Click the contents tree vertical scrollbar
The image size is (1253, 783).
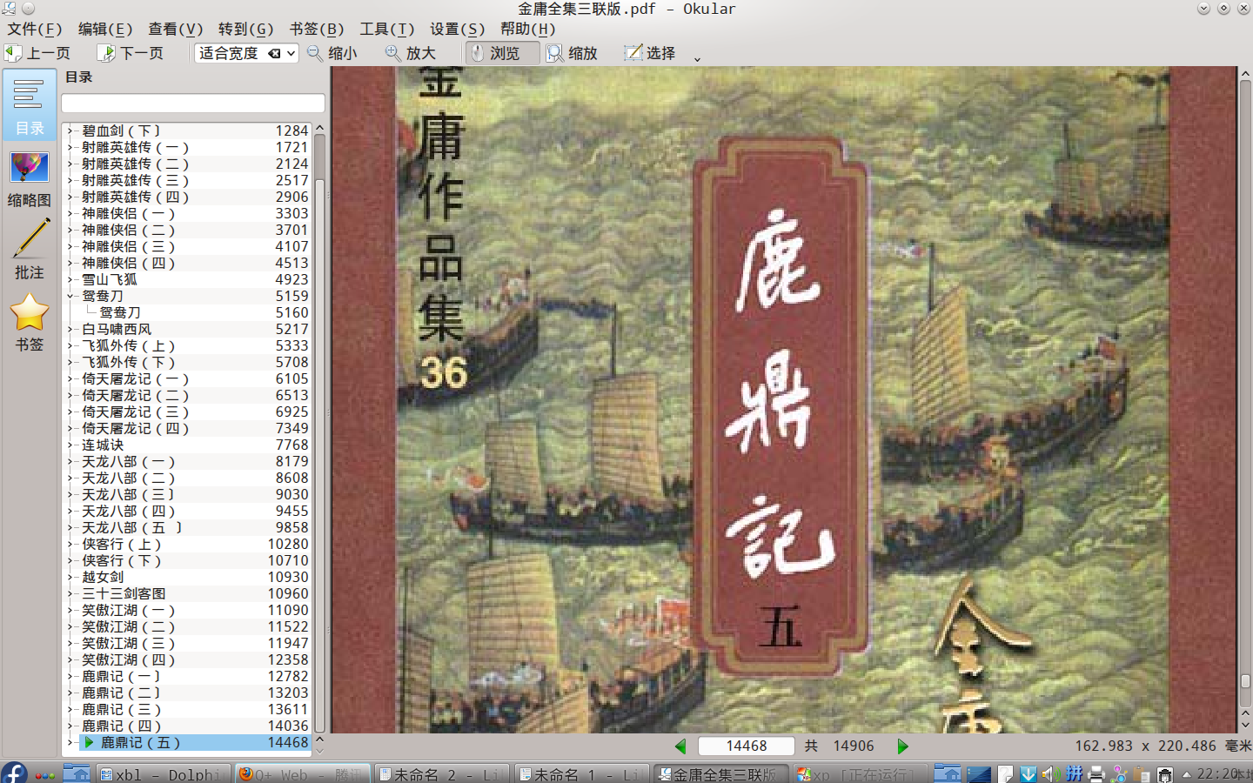click(319, 435)
